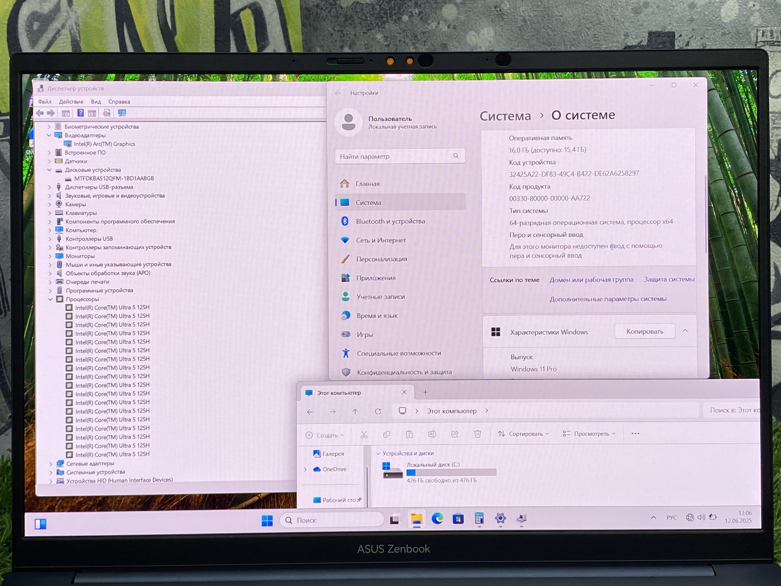Collapse the Процессоры tree node
The width and height of the screenshot is (781, 586).
click(x=50, y=299)
